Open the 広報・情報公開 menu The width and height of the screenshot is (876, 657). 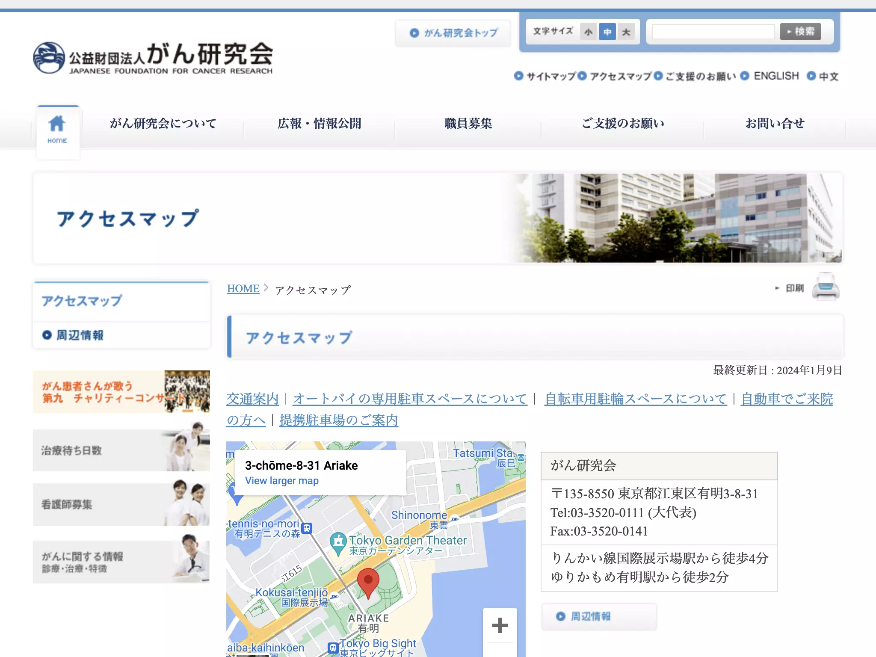pyautogui.click(x=319, y=124)
